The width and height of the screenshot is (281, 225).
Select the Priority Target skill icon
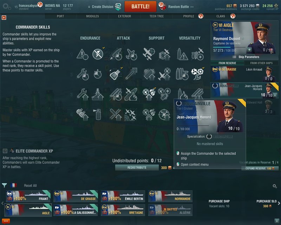click(82, 54)
